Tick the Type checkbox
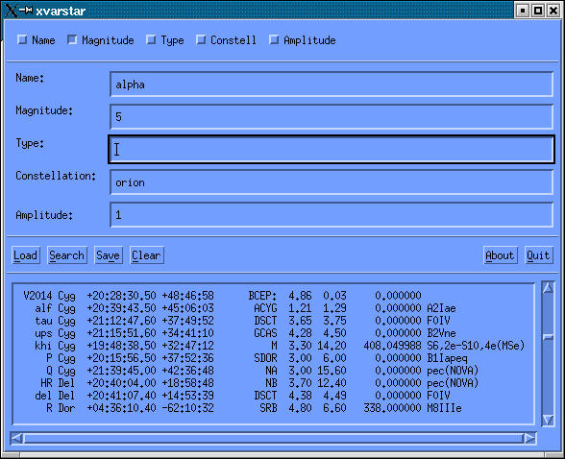Screen dimensions: 565x459 point(151,39)
